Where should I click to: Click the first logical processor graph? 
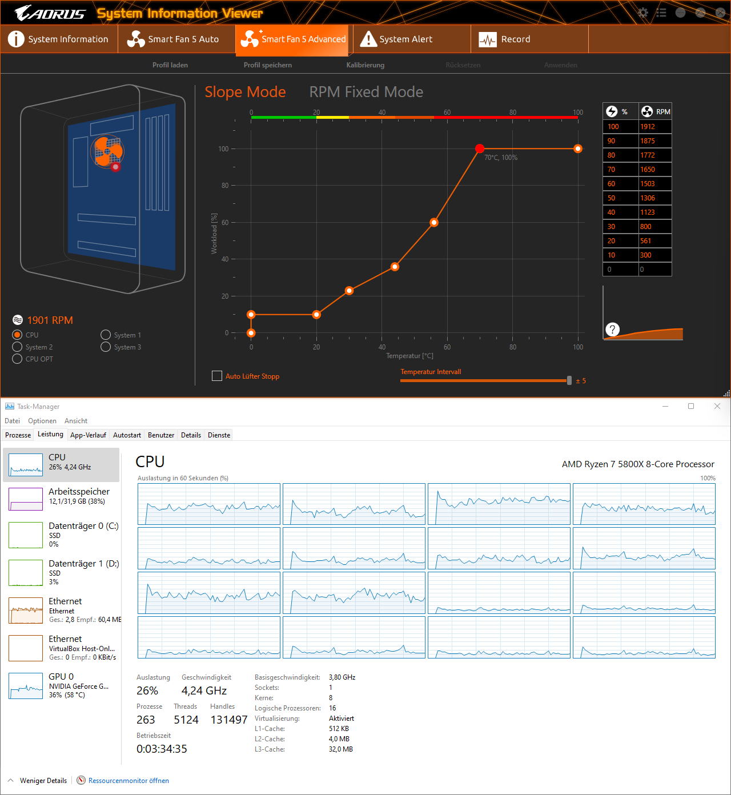(x=209, y=504)
